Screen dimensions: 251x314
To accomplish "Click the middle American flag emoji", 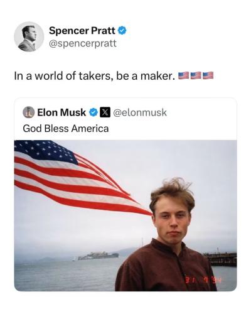I will pos(196,75).
